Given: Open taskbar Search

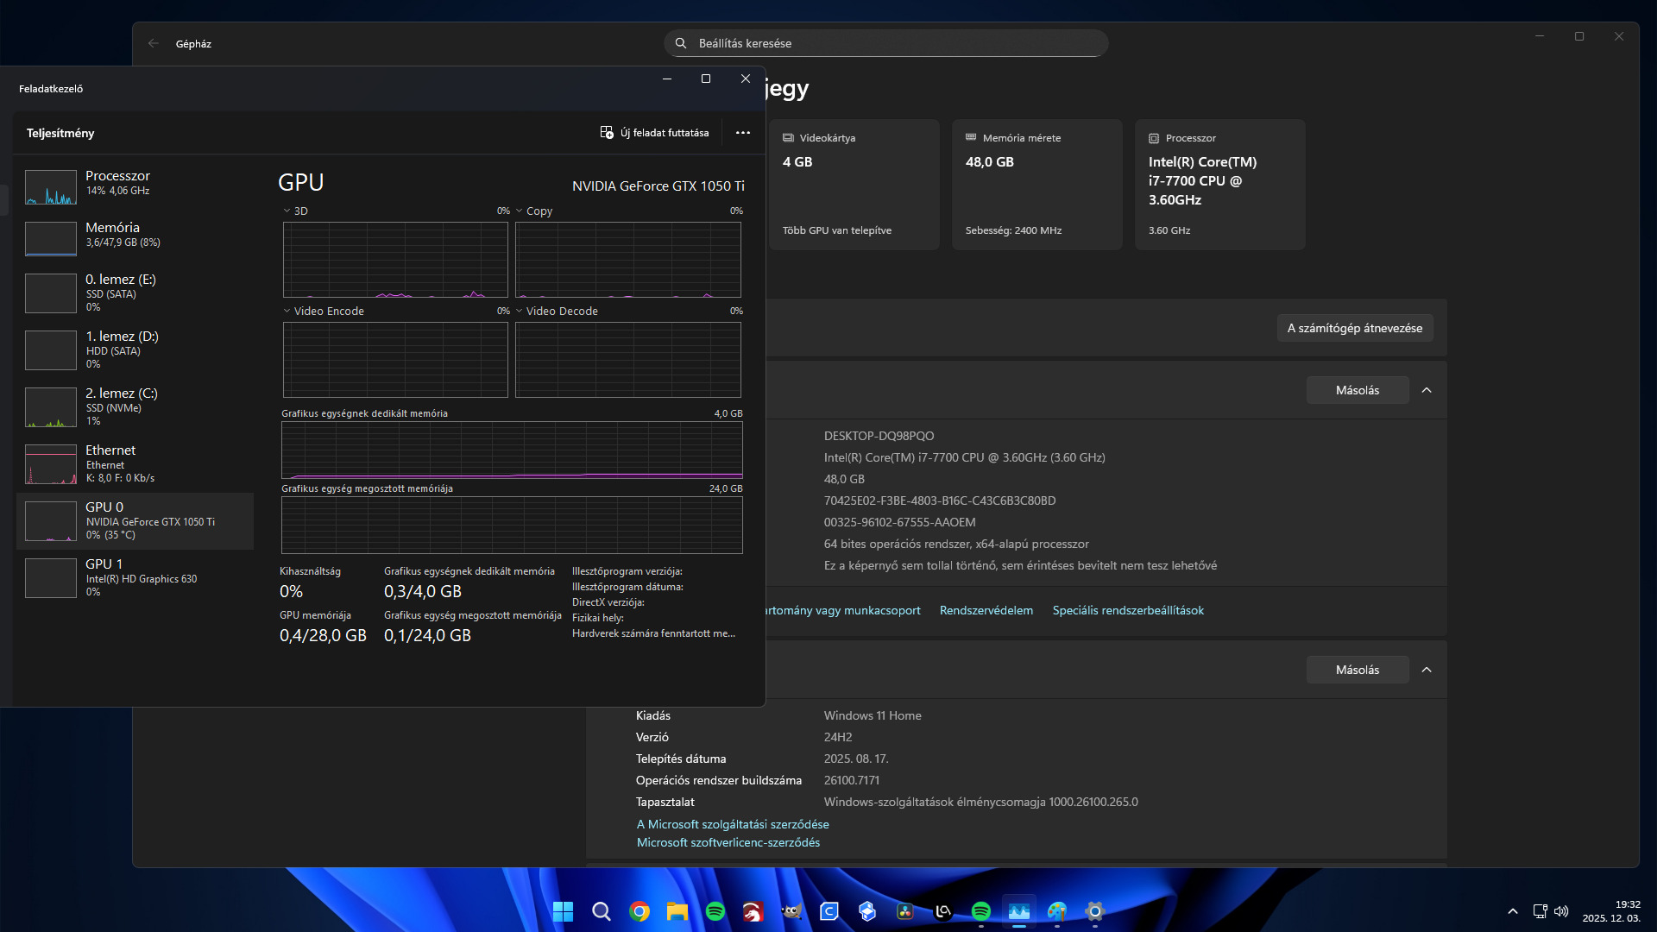Looking at the screenshot, I should (602, 911).
